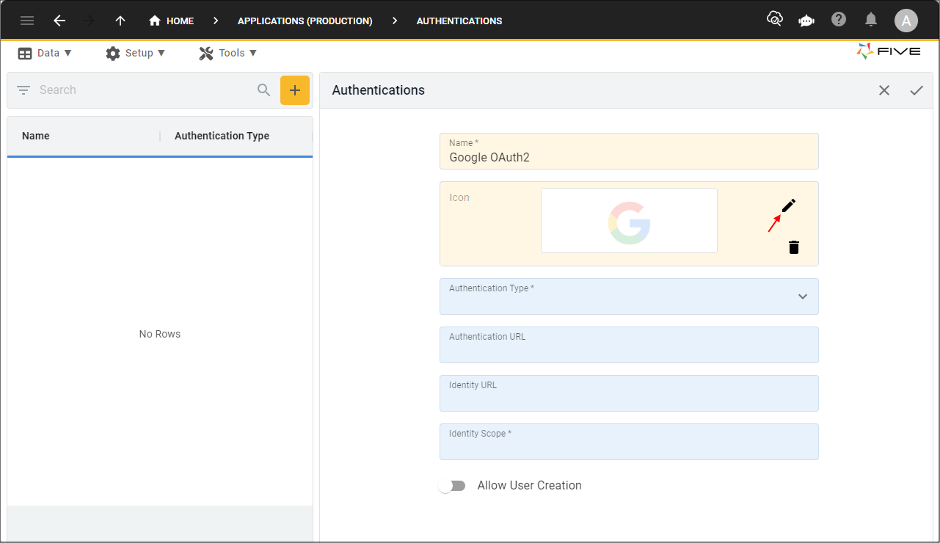This screenshot has height=543, width=940.
Task: Open the help question mark icon
Action: 839,19
